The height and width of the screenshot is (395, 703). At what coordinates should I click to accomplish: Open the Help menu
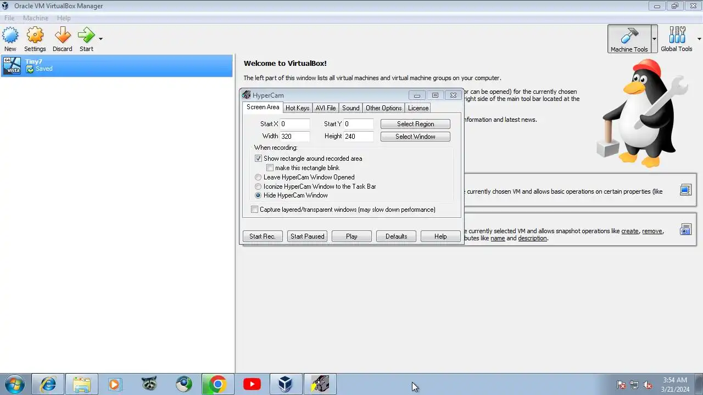64,18
